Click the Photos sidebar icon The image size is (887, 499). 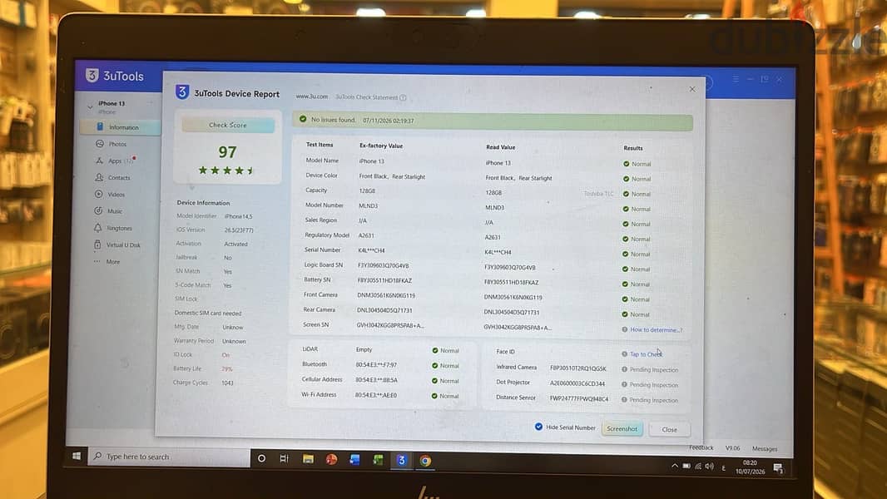(100, 144)
